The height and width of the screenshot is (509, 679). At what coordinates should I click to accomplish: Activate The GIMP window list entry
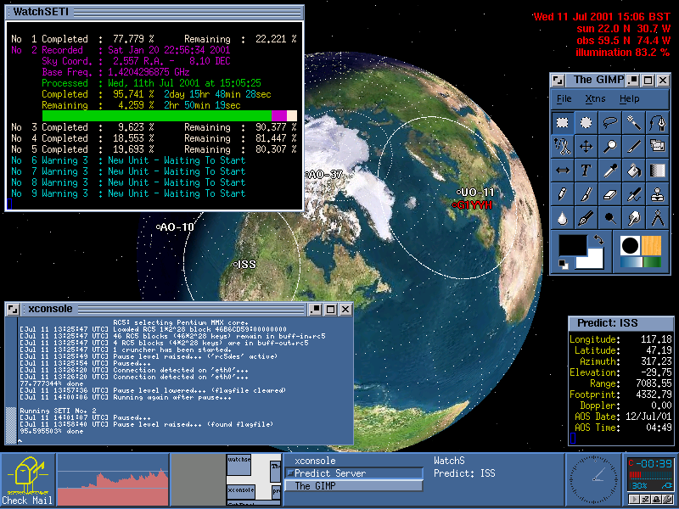(354, 486)
